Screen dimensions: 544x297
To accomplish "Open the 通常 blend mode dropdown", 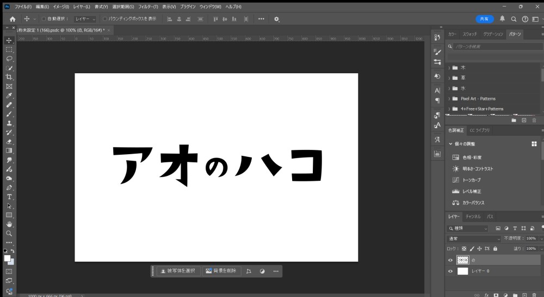I will pyautogui.click(x=474, y=239).
